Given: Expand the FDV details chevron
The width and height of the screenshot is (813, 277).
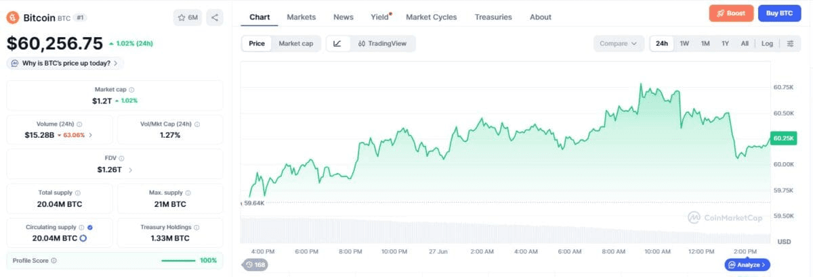Looking at the screenshot, I should coord(131,170).
